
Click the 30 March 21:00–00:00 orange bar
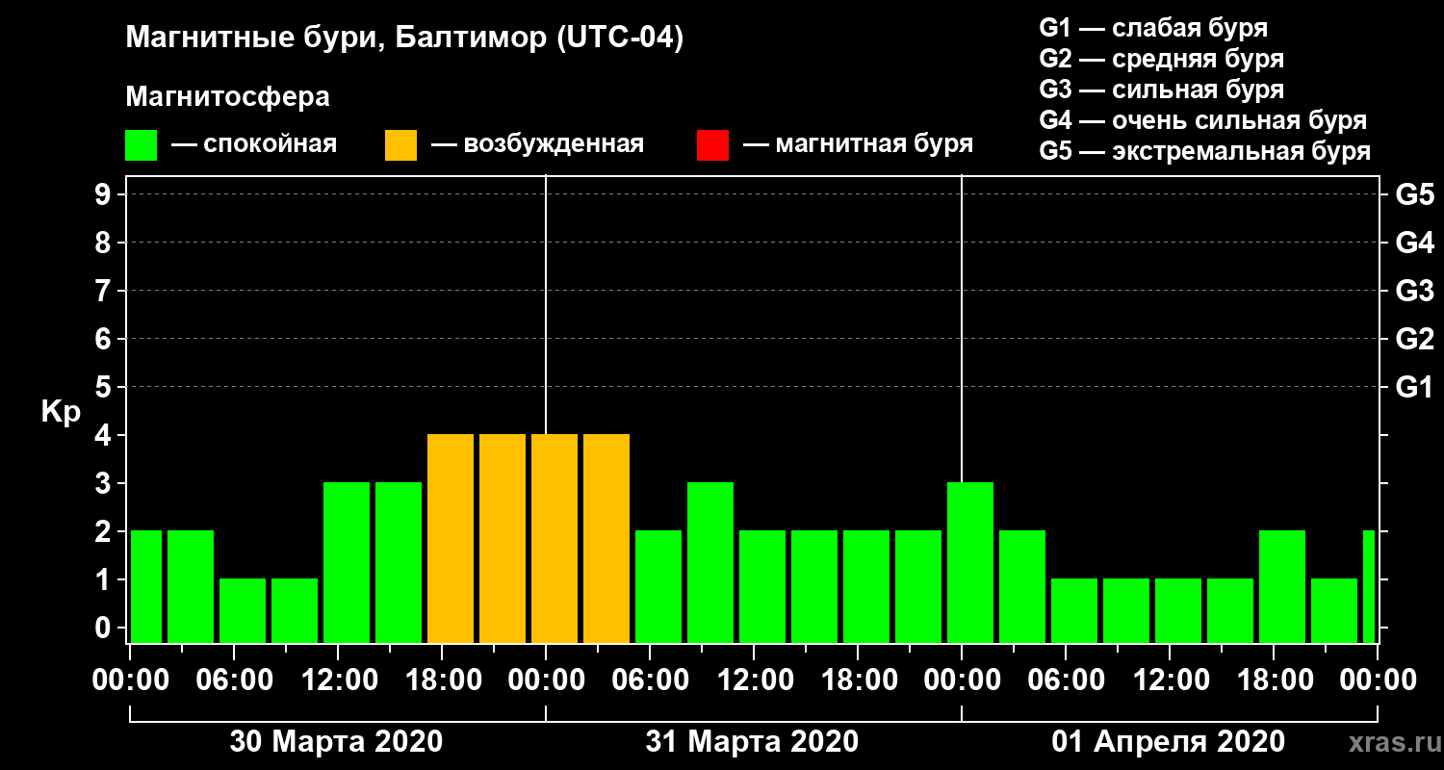click(x=503, y=538)
